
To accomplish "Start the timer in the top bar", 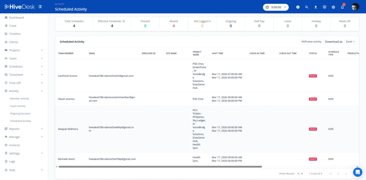I will click(x=268, y=7).
